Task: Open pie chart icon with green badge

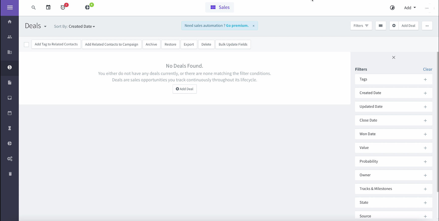Action: [87, 7]
